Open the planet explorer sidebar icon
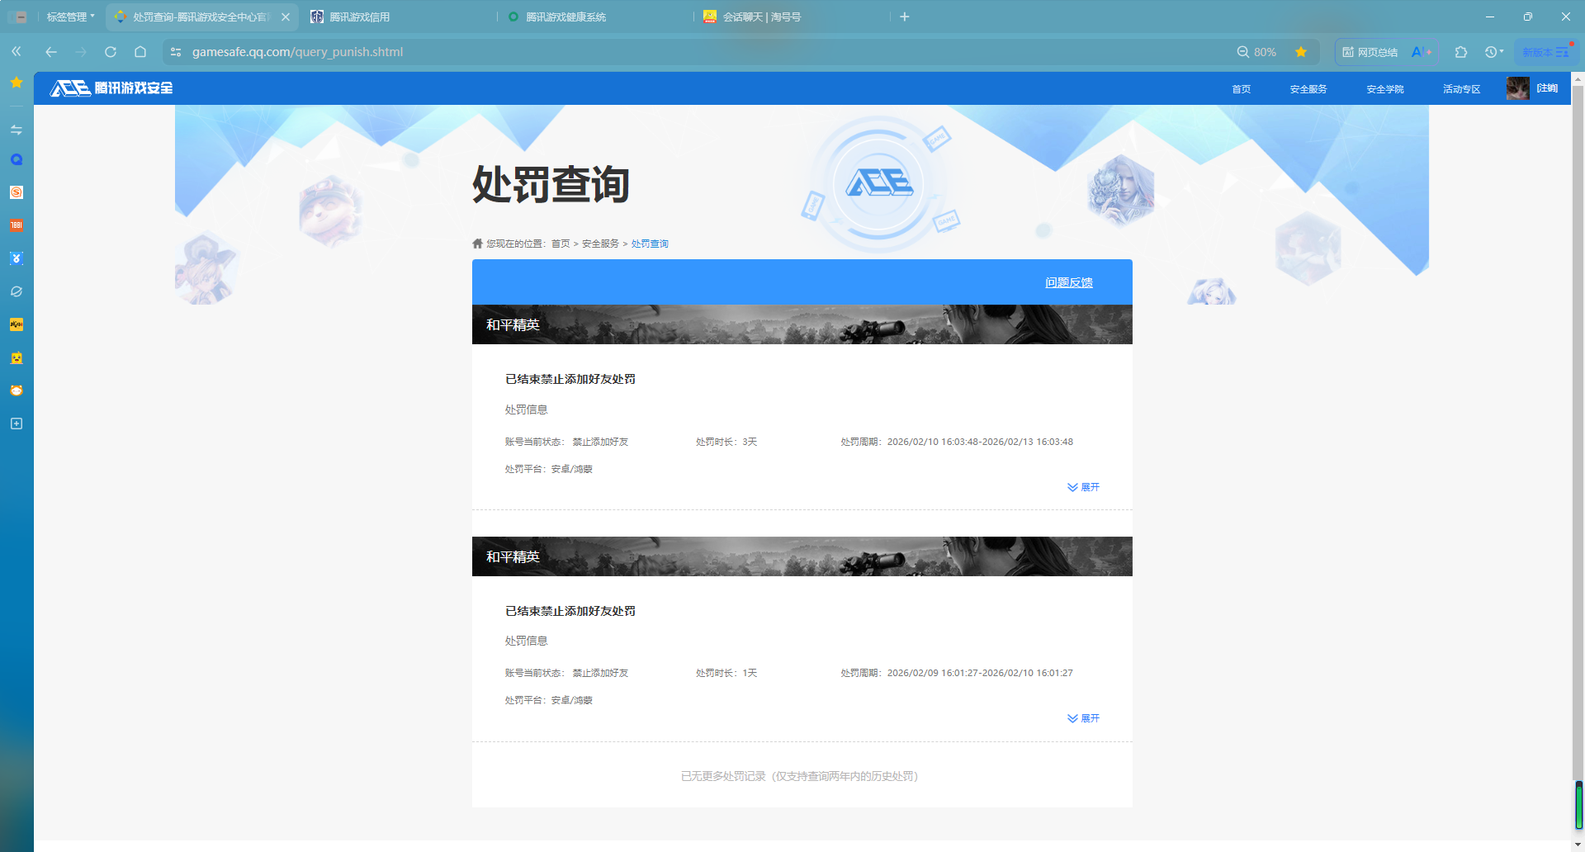 click(x=17, y=291)
